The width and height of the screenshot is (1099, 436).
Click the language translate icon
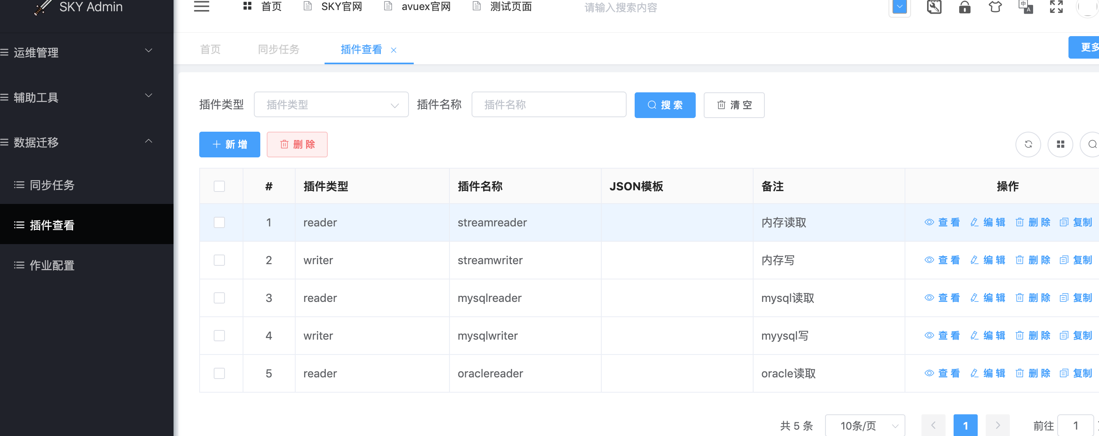1025,7
